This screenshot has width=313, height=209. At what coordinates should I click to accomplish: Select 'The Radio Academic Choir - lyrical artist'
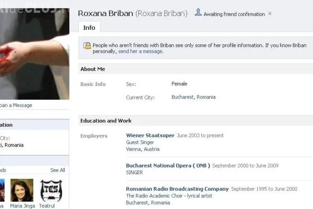pyautogui.click(x=169, y=196)
